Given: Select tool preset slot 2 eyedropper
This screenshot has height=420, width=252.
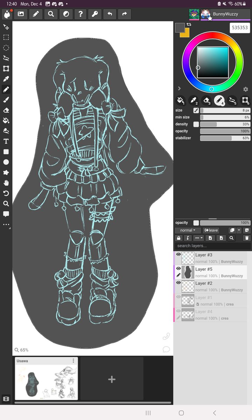Looking at the screenshot, I should coord(194,101).
